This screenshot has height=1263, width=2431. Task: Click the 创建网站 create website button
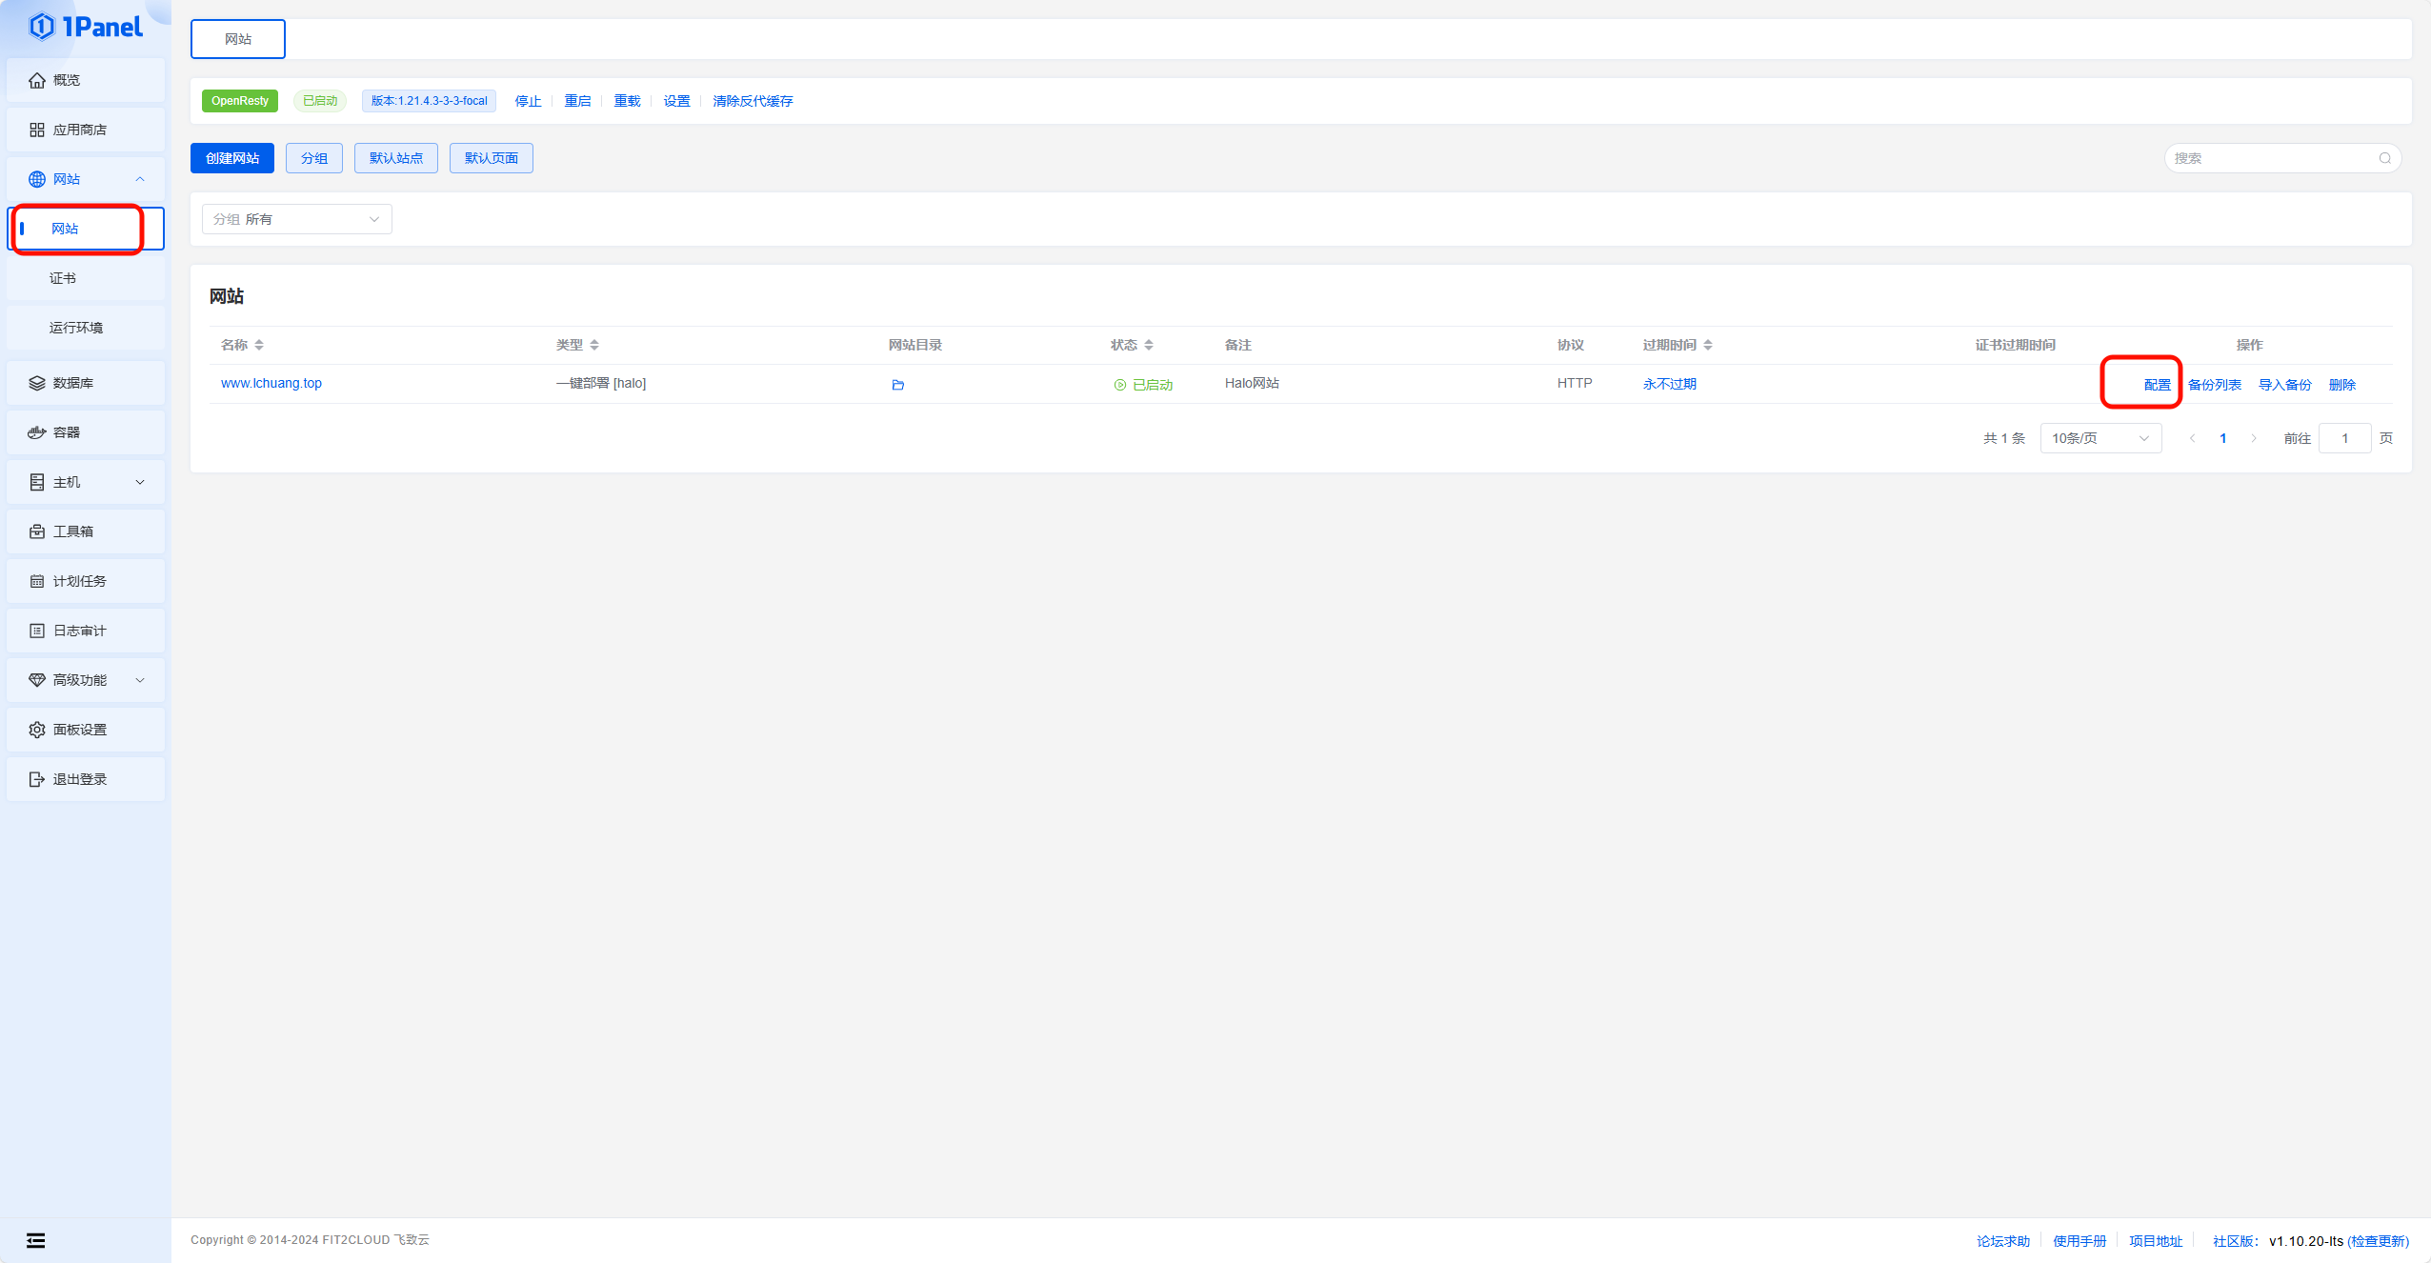click(231, 158)
